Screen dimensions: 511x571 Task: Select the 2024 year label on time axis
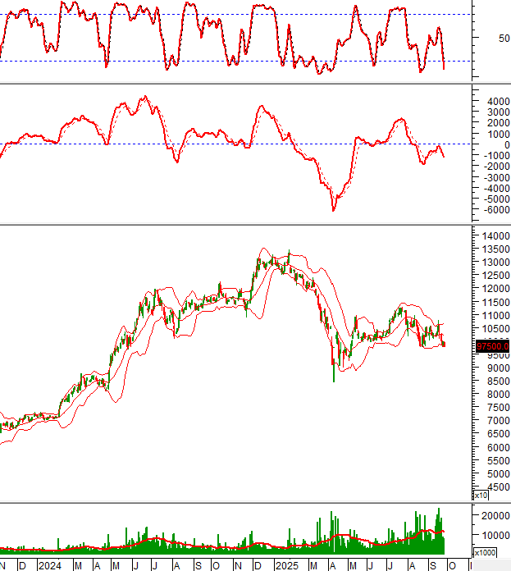tap(49, 565)
